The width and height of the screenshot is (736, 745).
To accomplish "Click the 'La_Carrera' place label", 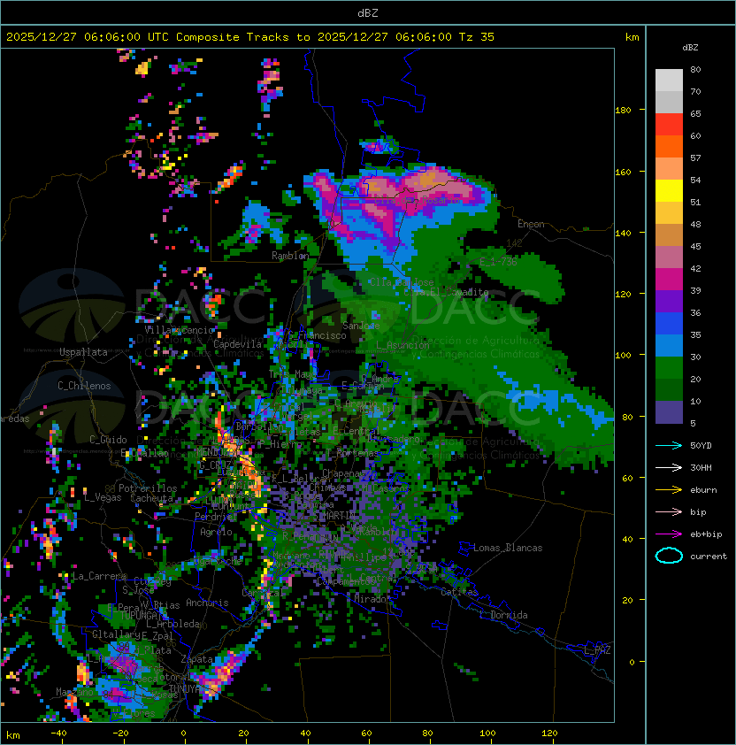I will pyautogui.click(x=100, y=576).
